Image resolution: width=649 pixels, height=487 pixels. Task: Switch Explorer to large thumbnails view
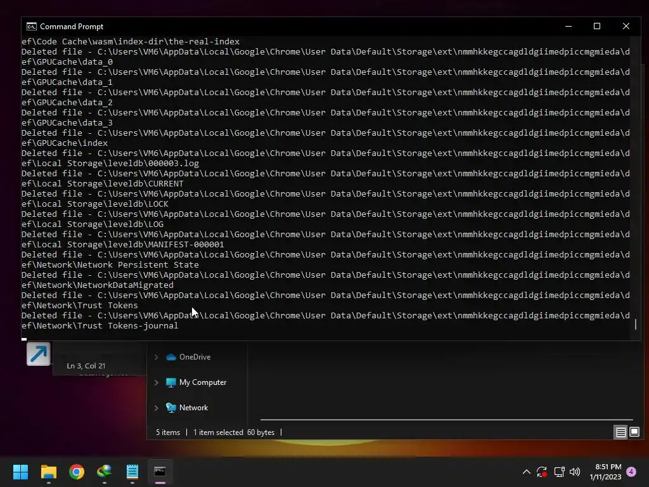[x=634, y=432]
